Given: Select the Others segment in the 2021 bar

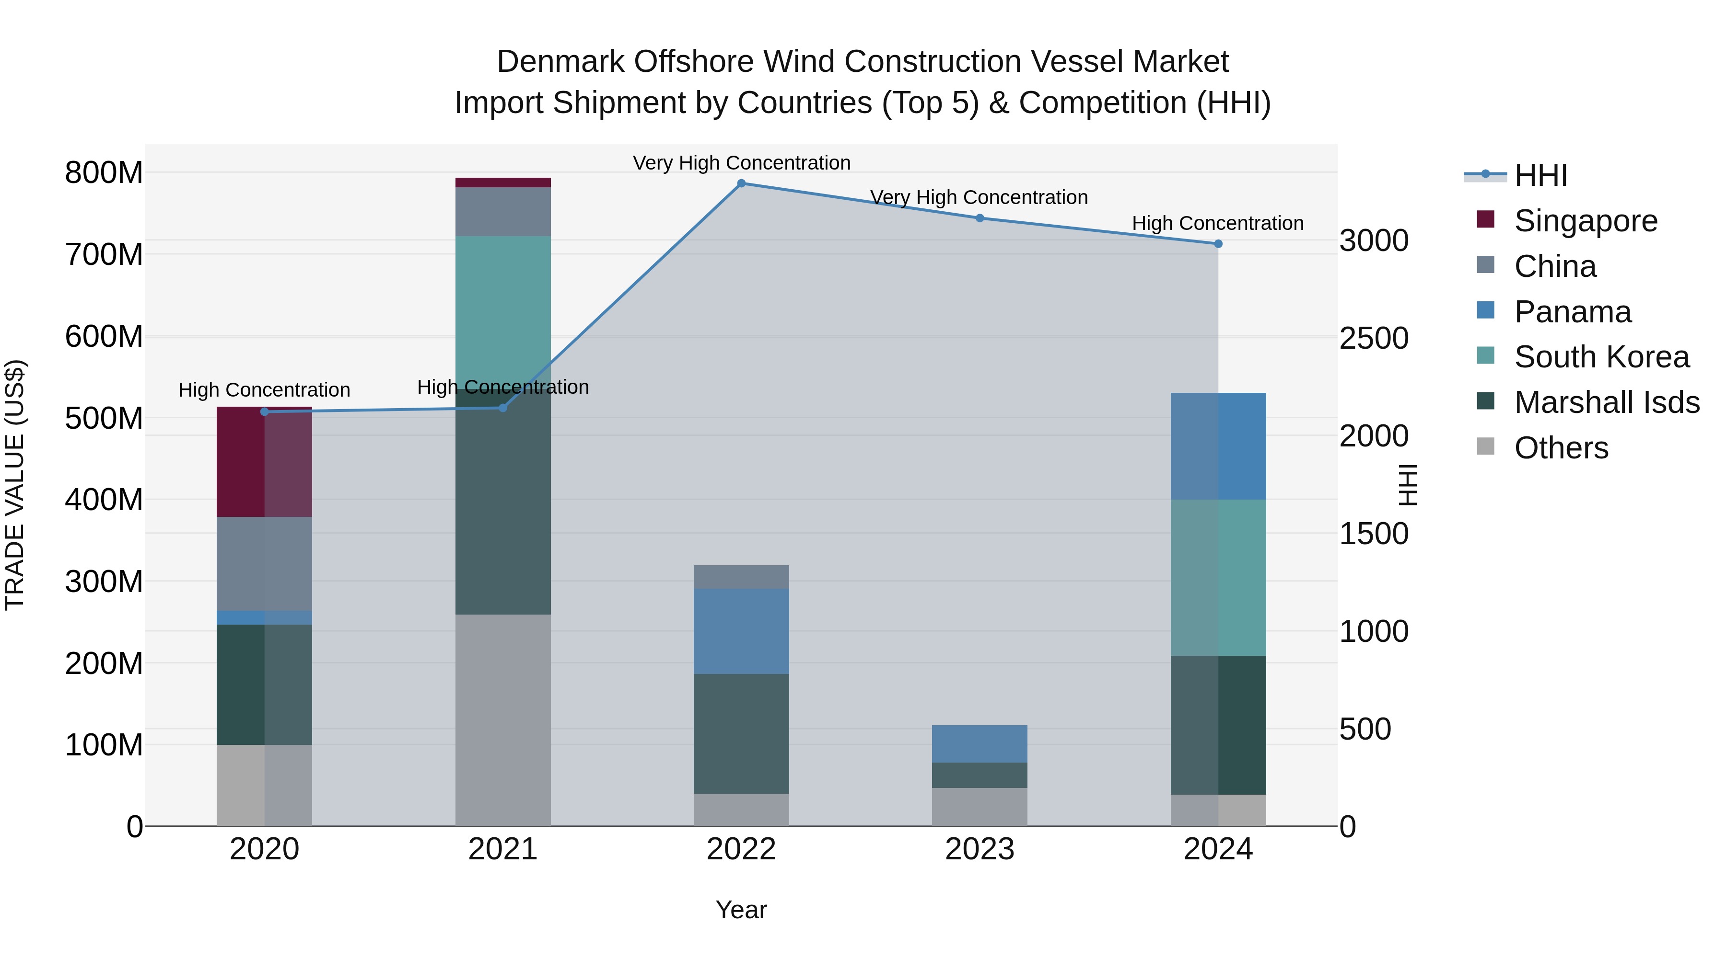Looking at the screenshot, I should (x=503, y=720).
